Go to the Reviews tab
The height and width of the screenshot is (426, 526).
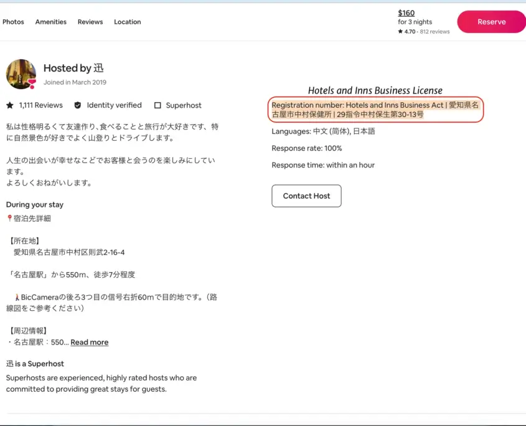click(90, 22)
